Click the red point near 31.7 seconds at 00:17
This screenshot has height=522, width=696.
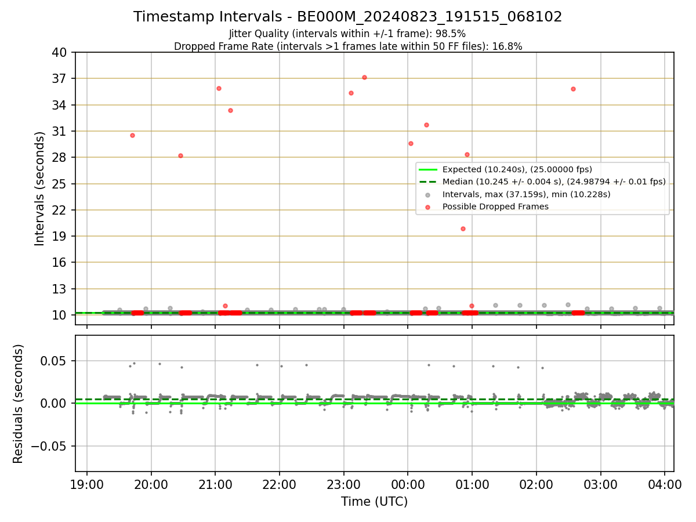click(x=426, y=125)
